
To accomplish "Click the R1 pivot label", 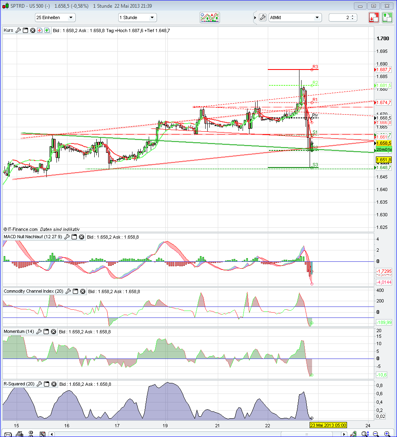I will click(x=315, y=100).
